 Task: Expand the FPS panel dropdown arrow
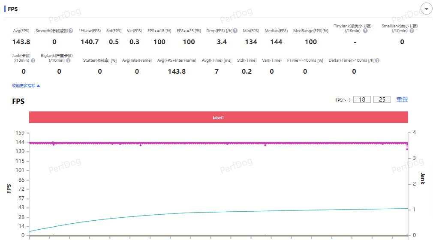point(427,9)
